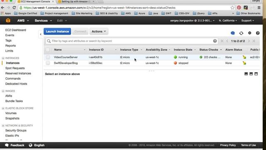Open the AWS bookmarks folder
The height and width of the screenshot is (150, 266).
point(126,13)
